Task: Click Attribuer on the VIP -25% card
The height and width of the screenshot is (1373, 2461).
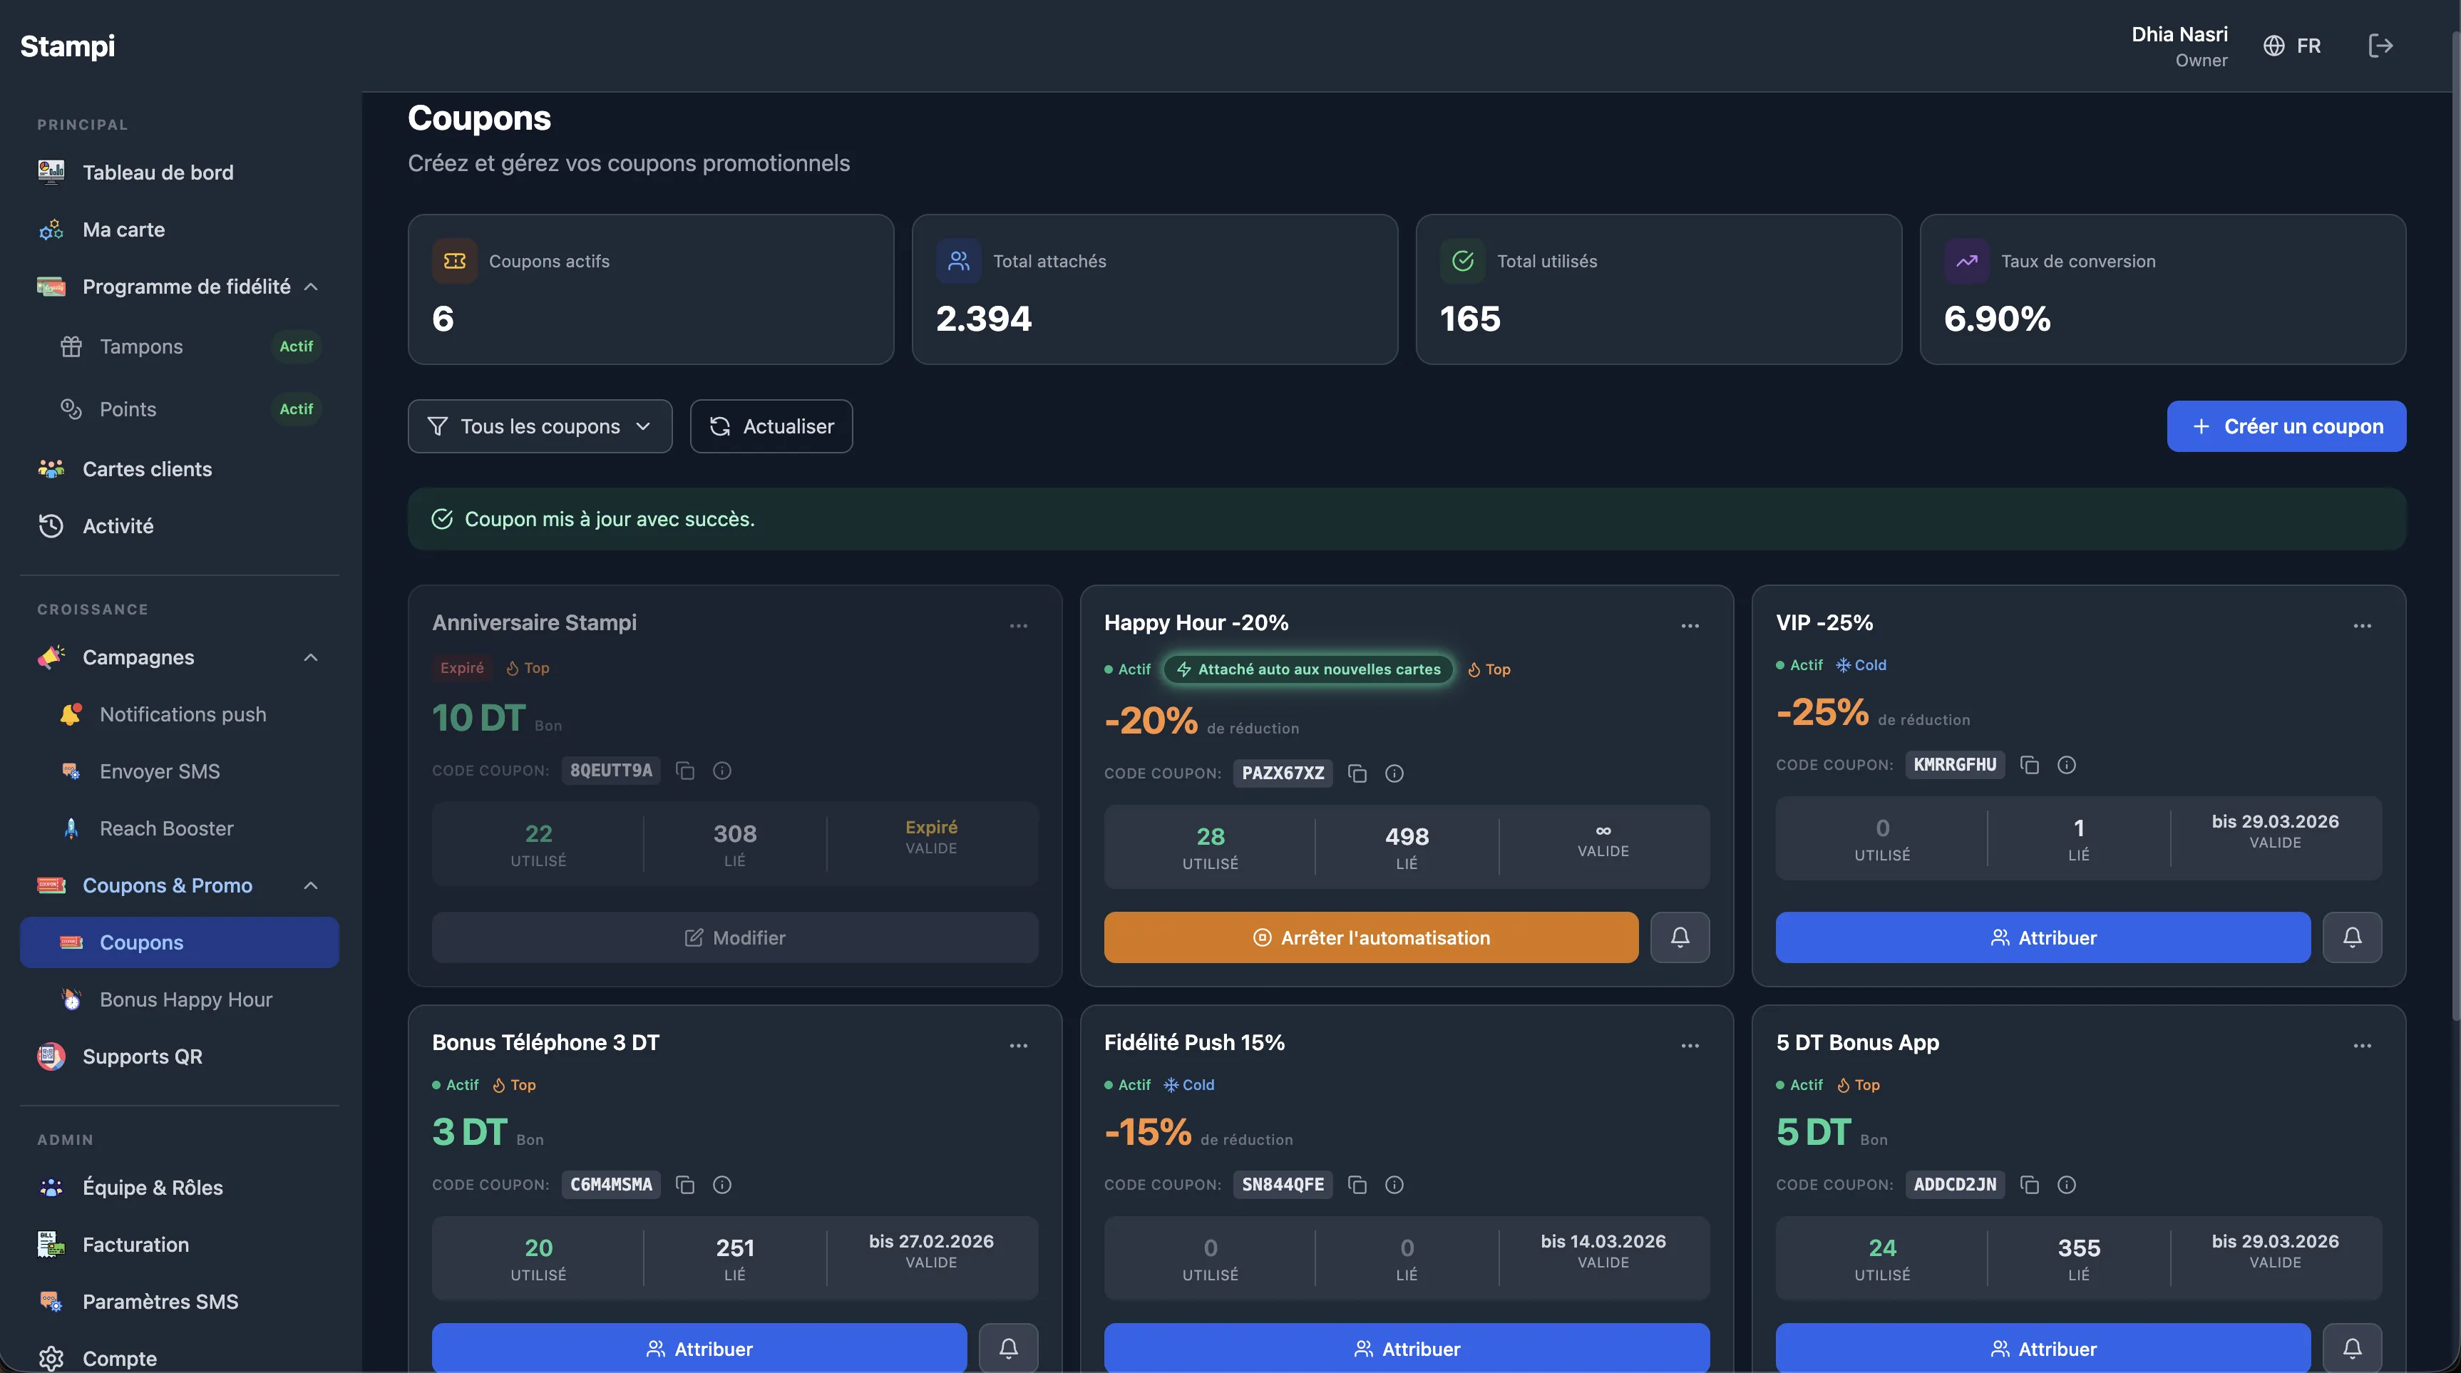Action: [x=2042, y=937]
